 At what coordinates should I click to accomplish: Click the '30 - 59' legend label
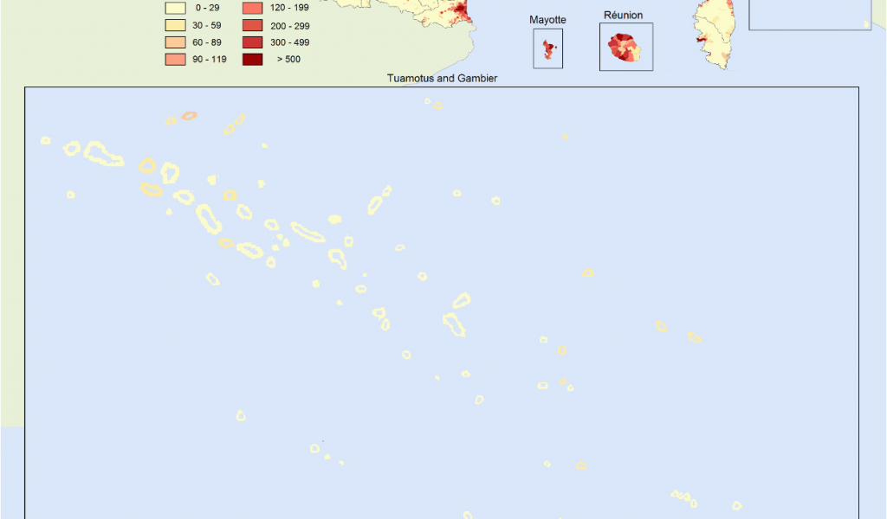click(x=206, y=25)
